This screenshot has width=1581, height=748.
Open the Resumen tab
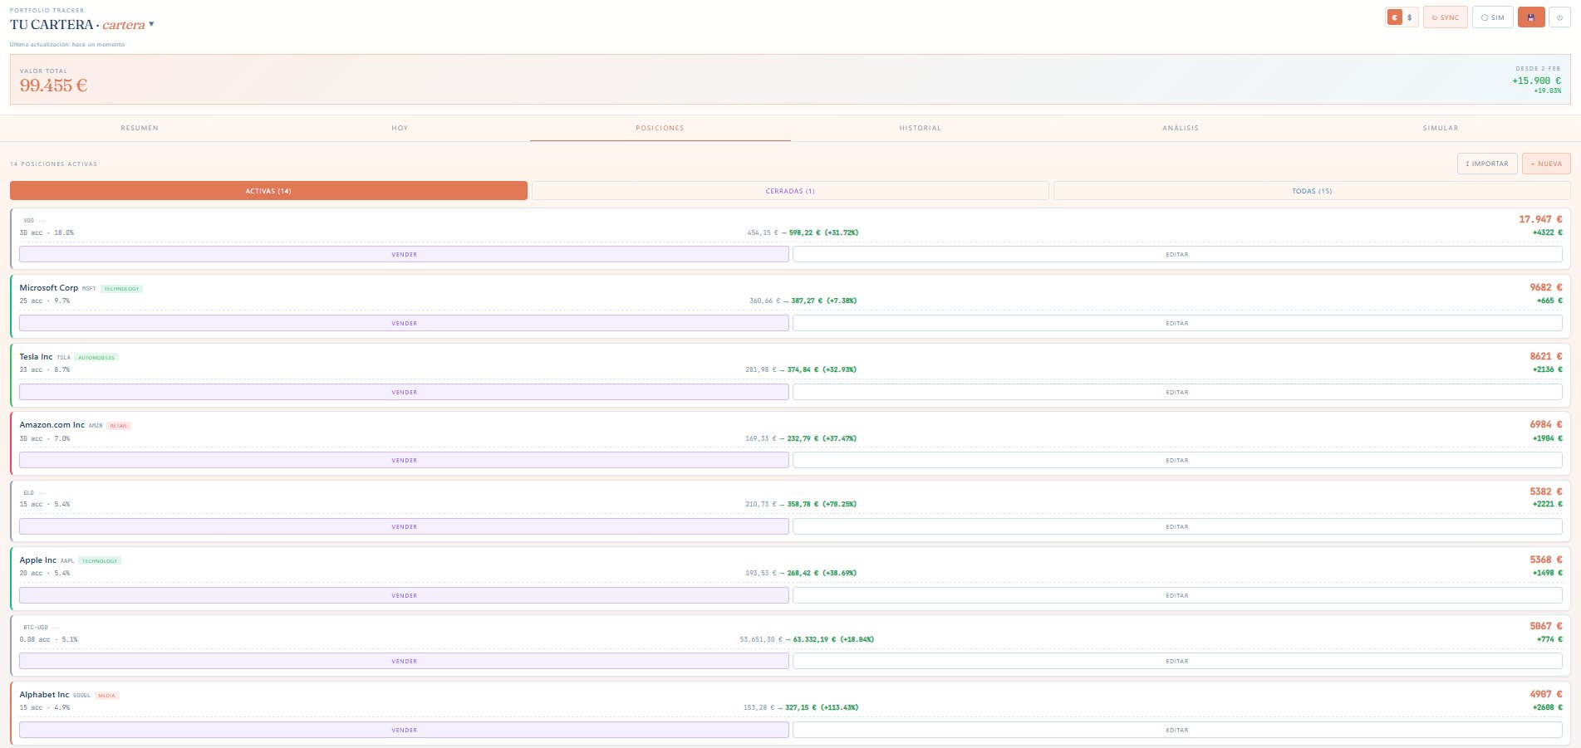tap(140, 128)
